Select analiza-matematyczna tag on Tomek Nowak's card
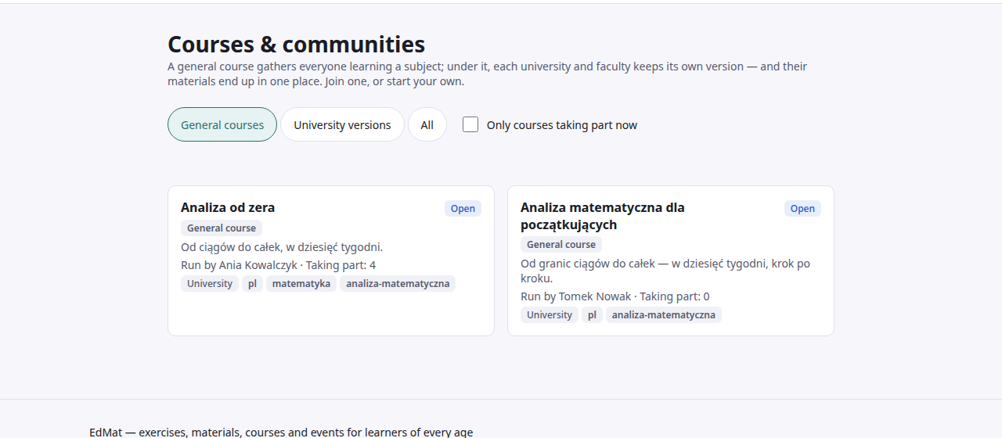The image size is (1002, 438). (x=664, y=315)
